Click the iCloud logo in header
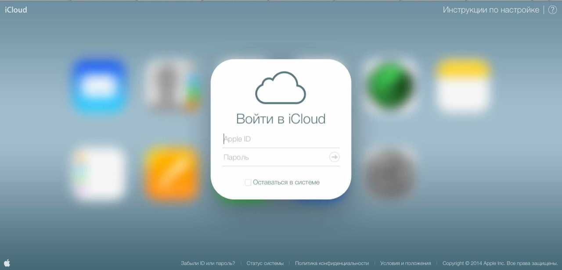 coord(16,10)
